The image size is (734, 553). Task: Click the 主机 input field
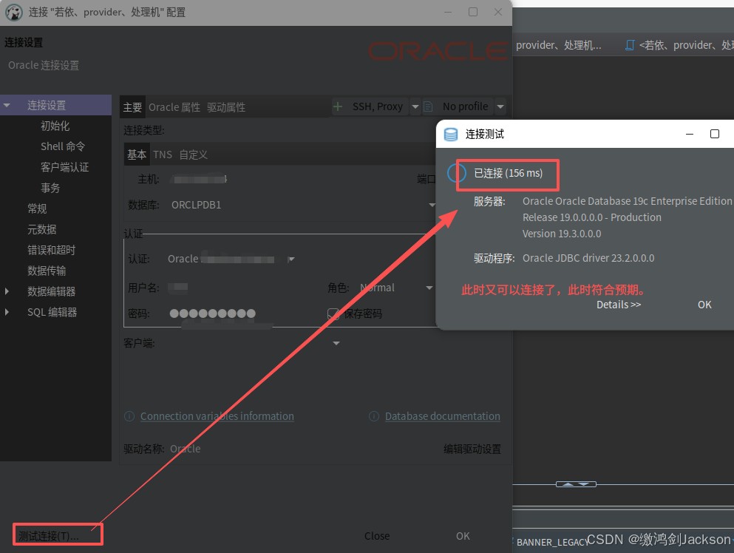285,180
